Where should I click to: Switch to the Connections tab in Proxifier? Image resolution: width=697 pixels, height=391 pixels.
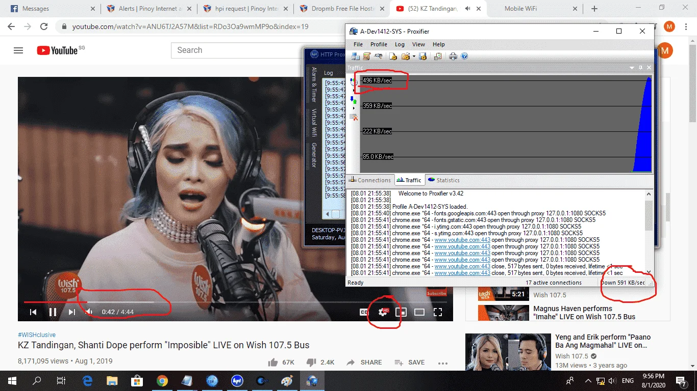point(370,180)
